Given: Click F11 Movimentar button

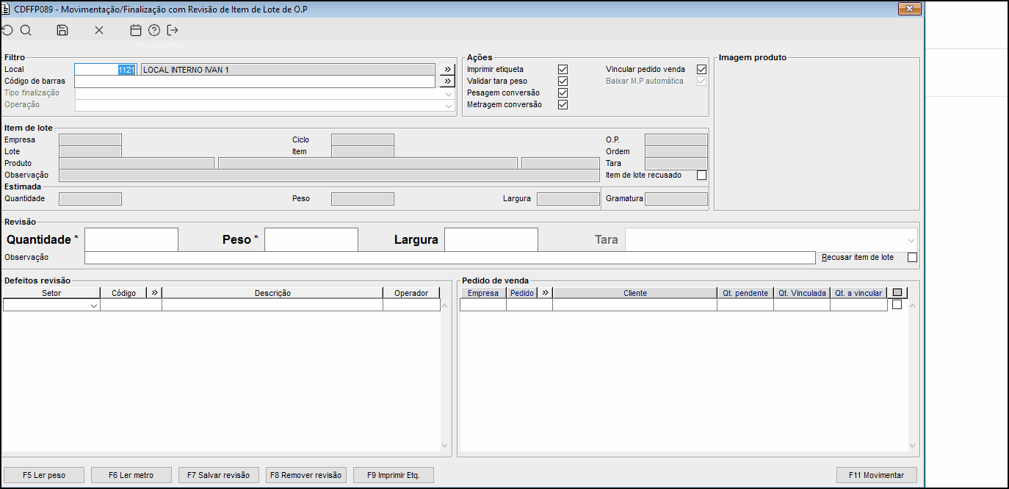Looking at the screenshot, I should coord(877,475).
